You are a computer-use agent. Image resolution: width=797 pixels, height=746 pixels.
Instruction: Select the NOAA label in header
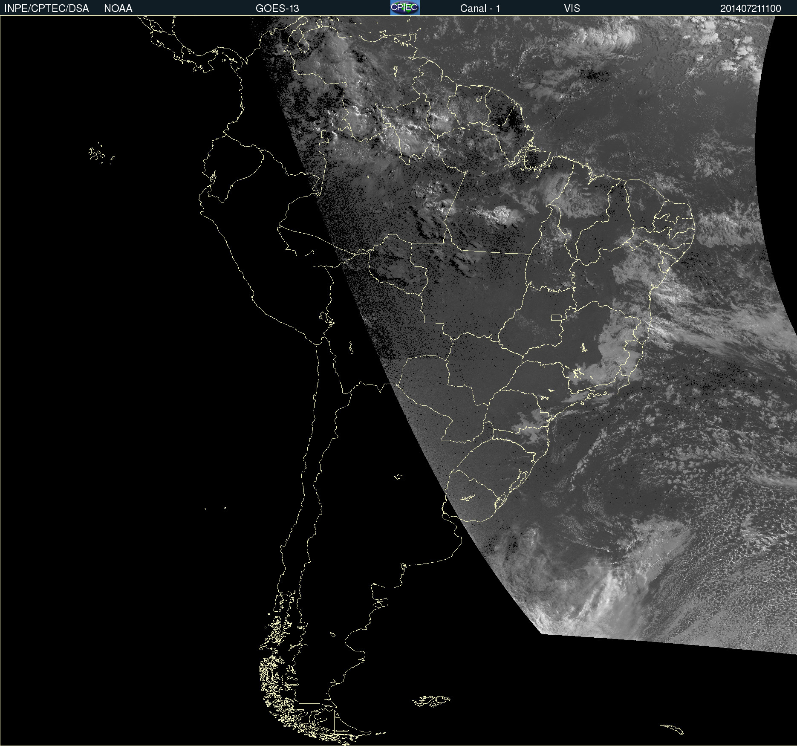(118, 9)
